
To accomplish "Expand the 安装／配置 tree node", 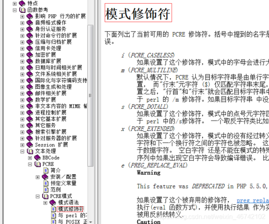I will click(38, 177).
